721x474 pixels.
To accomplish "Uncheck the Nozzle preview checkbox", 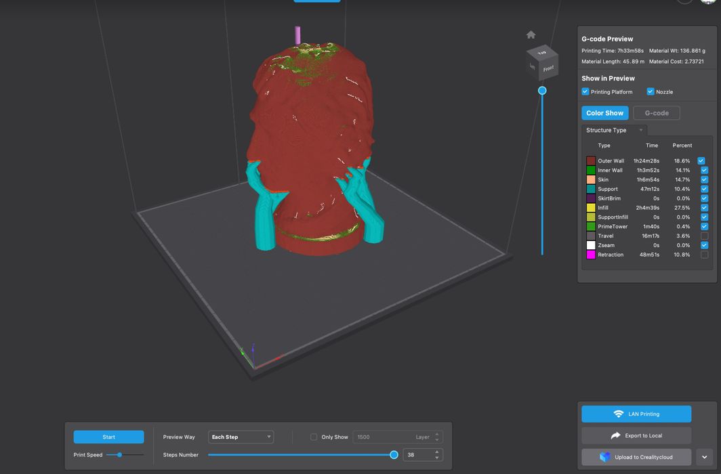I will tap(651, 92).
